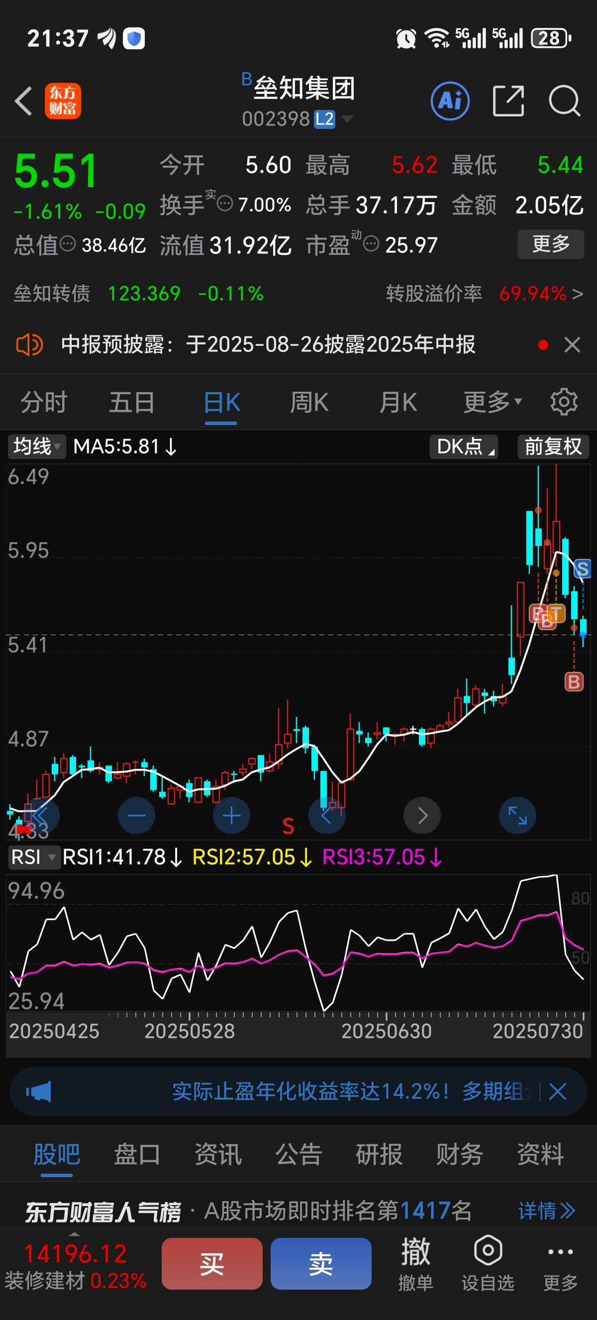
Task: Open chart settings gear icon
Action: pyautogui.click(x=564, y=402)
